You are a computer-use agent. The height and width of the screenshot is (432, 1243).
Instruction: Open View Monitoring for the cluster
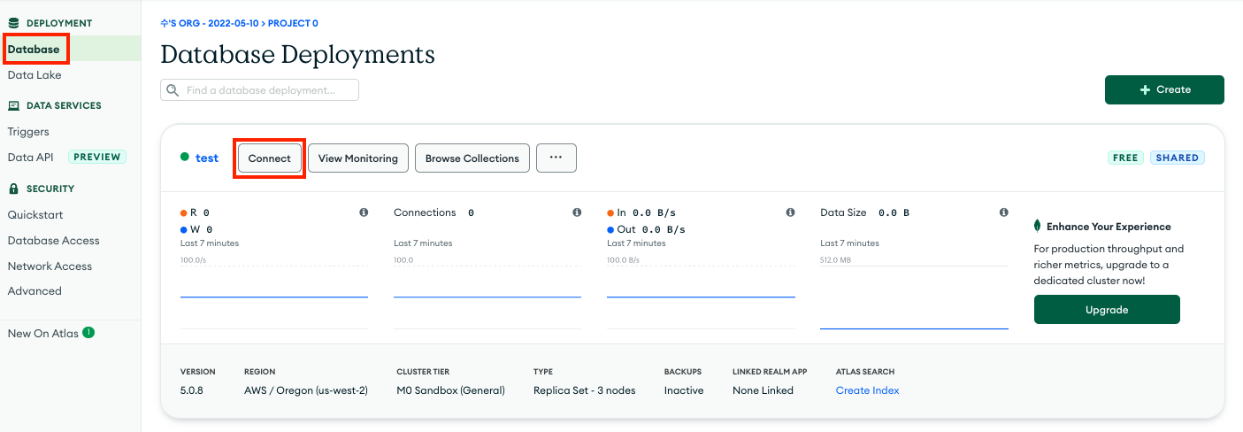click(x=358, y=158)
